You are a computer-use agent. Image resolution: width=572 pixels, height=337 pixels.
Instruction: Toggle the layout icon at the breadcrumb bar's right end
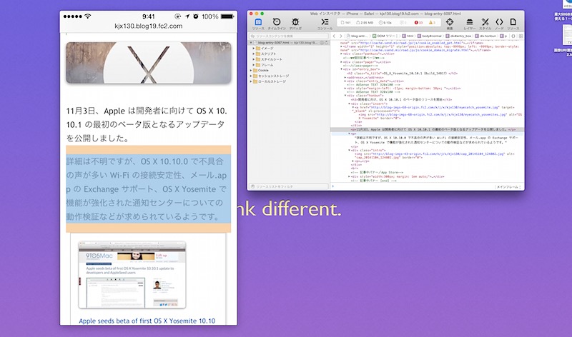tap(521, 36)
